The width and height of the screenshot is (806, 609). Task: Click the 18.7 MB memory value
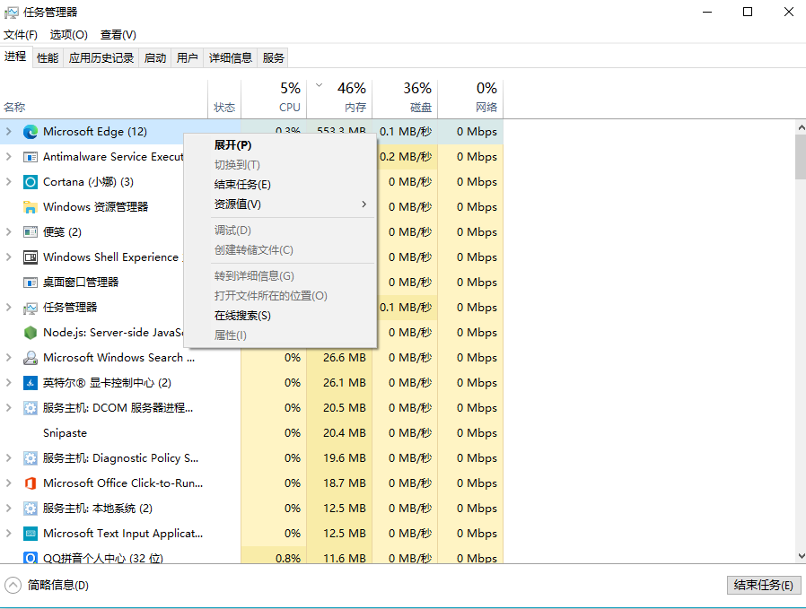[x=345, y=483]
